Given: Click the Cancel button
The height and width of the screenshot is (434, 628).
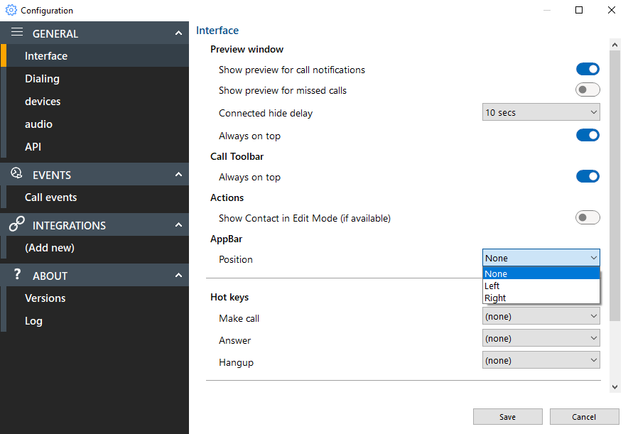Looking at the screenshot, I should coord(584,416).
